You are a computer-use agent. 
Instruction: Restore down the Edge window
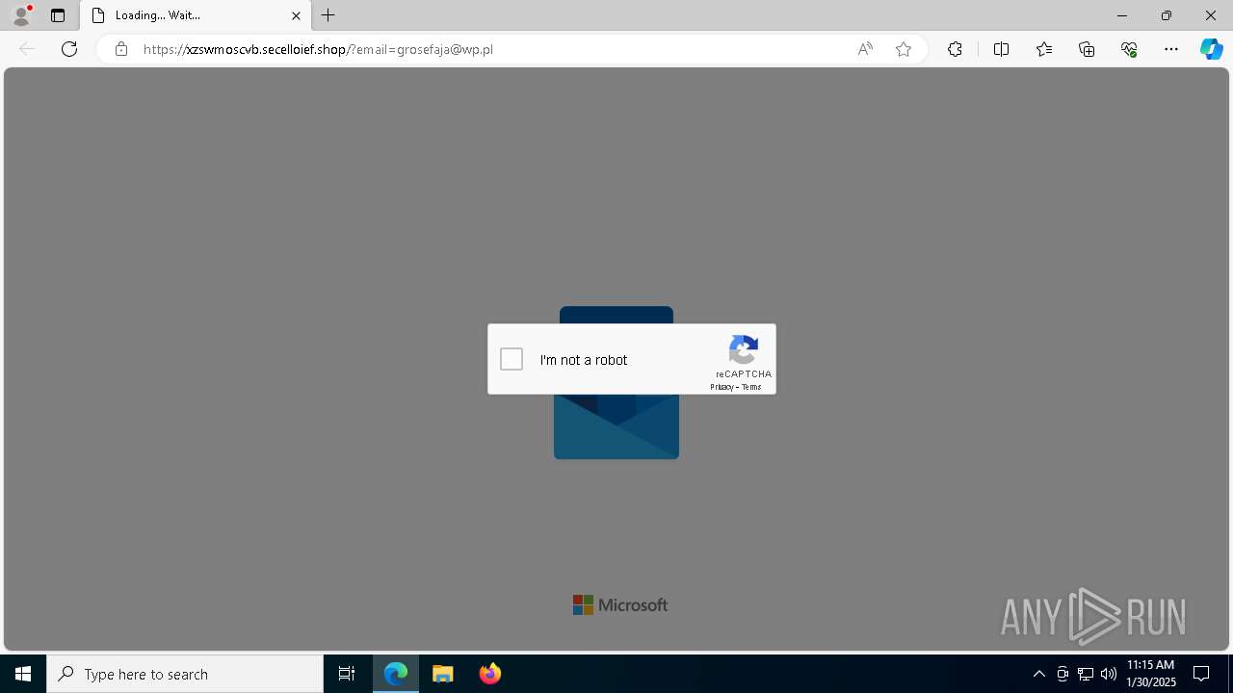1167,15
